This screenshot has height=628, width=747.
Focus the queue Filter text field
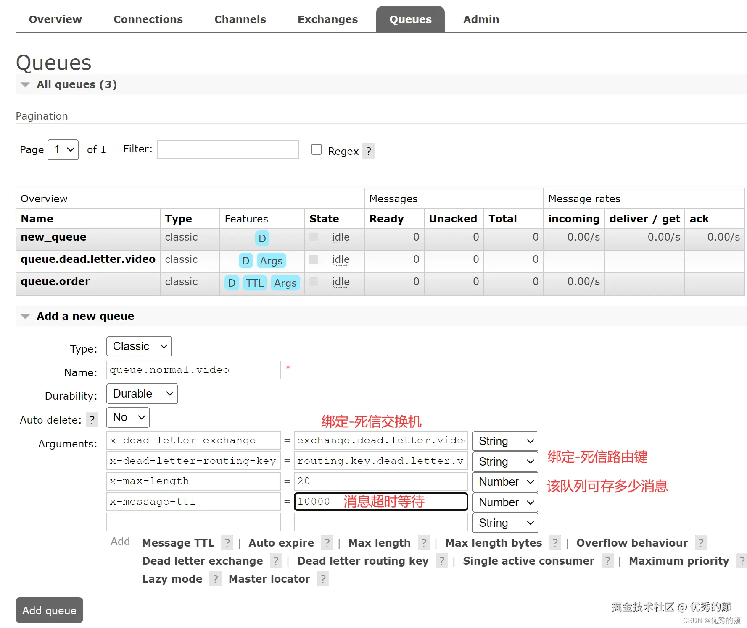point(228,149)
